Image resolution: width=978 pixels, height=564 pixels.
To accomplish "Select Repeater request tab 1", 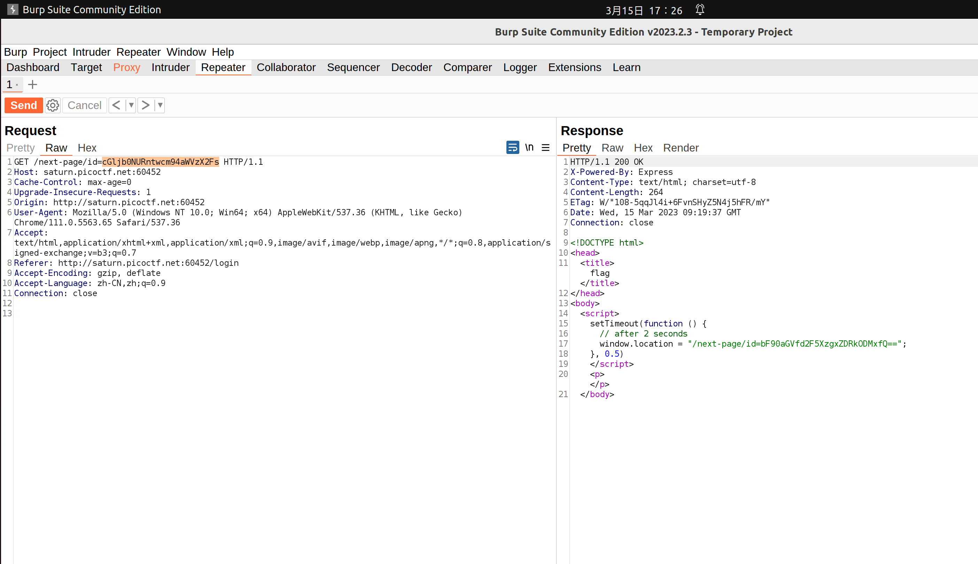I will coord(9,84).
